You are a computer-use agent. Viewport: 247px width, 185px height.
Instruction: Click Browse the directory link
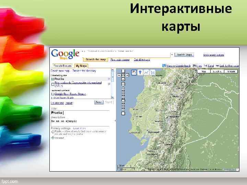pyautogui.click(x=84, y=71)
